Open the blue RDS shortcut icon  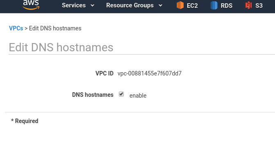pos(214,5)
